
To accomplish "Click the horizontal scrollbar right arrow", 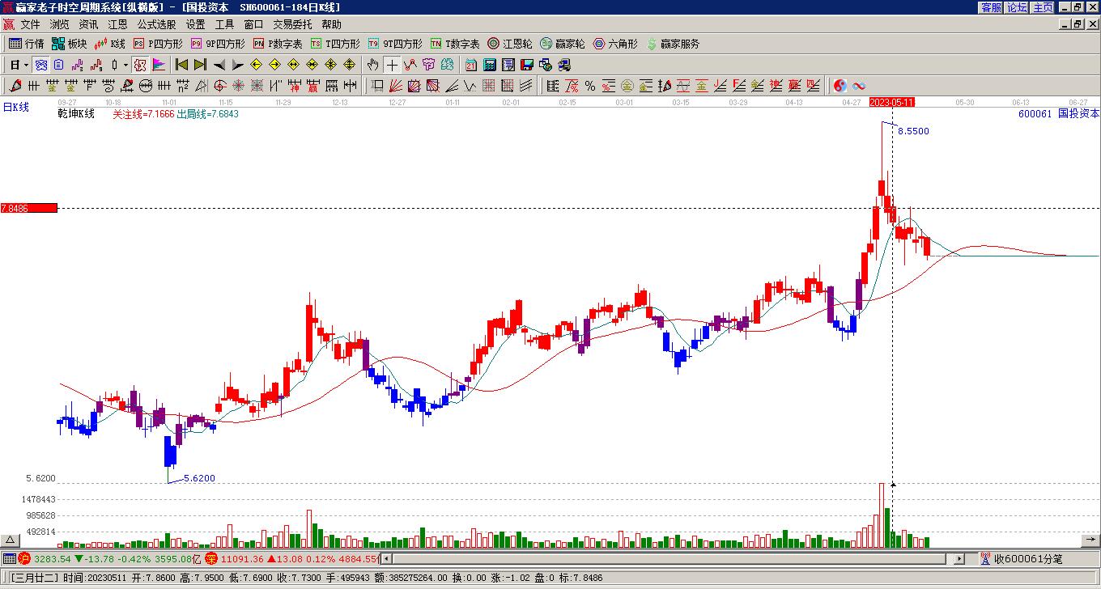I will (960, 558).
